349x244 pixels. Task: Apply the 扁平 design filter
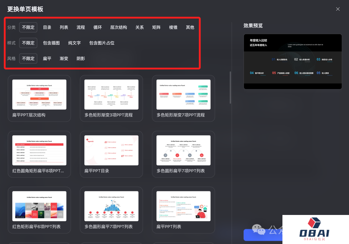tap(47, 58)
